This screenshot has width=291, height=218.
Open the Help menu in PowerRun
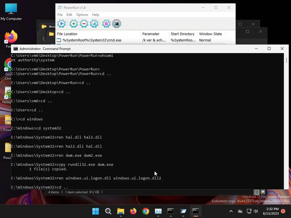95,15
